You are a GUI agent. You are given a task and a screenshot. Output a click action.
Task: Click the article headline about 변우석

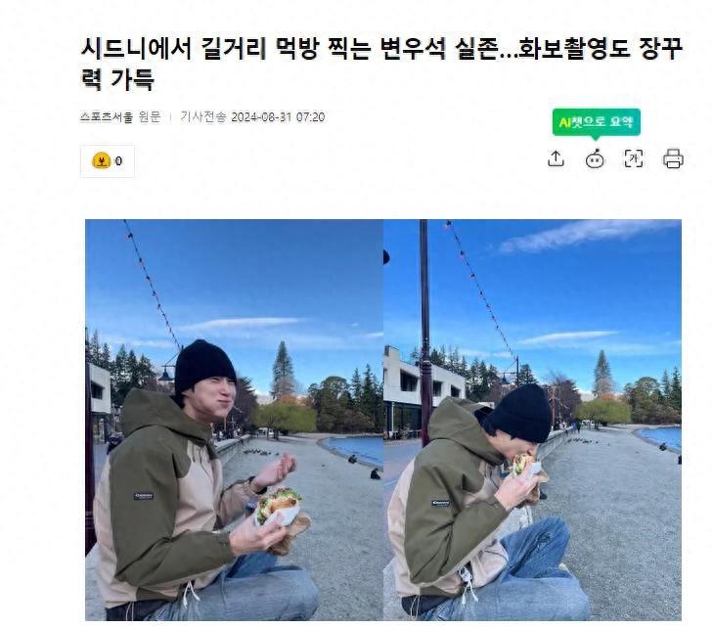point(381,64)
